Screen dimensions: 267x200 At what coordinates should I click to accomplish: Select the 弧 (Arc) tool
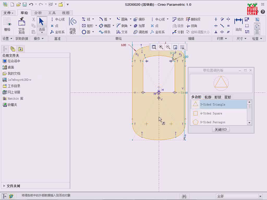pyautogui.click(x=103, y=19)
